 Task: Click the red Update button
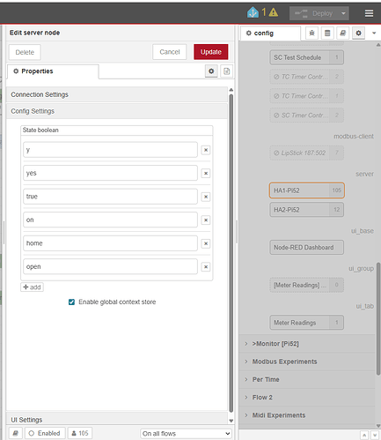(x=211, y=52)
